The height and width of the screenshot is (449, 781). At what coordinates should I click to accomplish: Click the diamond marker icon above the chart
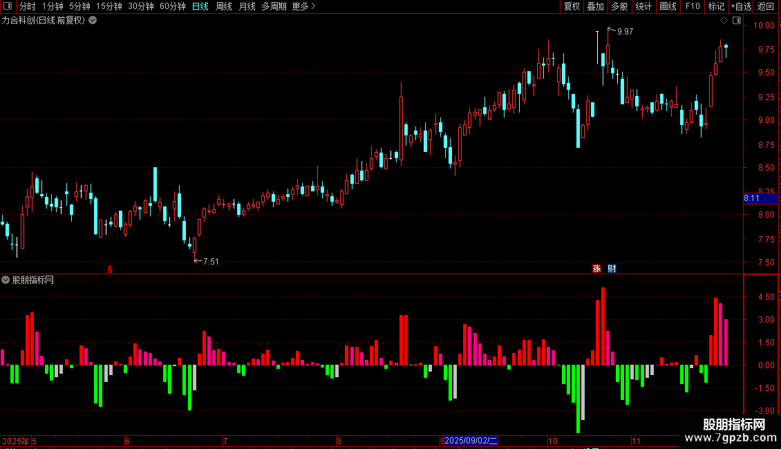[724, 21]
